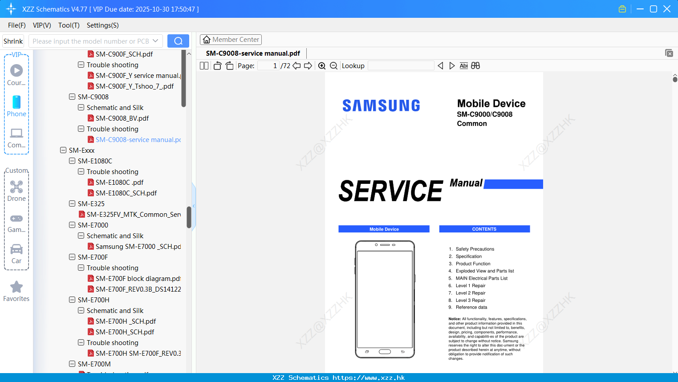The height and width of the screenshot is (382, 678).
Task: Collapse the SM-E700M node
Action: [x=72, y=364]
